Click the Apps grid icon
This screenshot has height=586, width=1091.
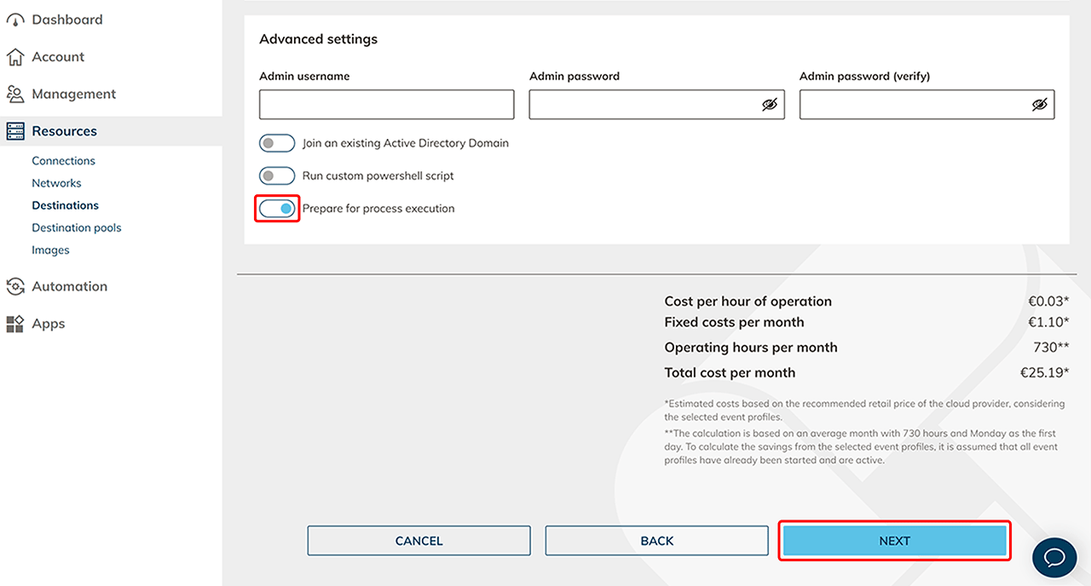[x=15, y=324]
